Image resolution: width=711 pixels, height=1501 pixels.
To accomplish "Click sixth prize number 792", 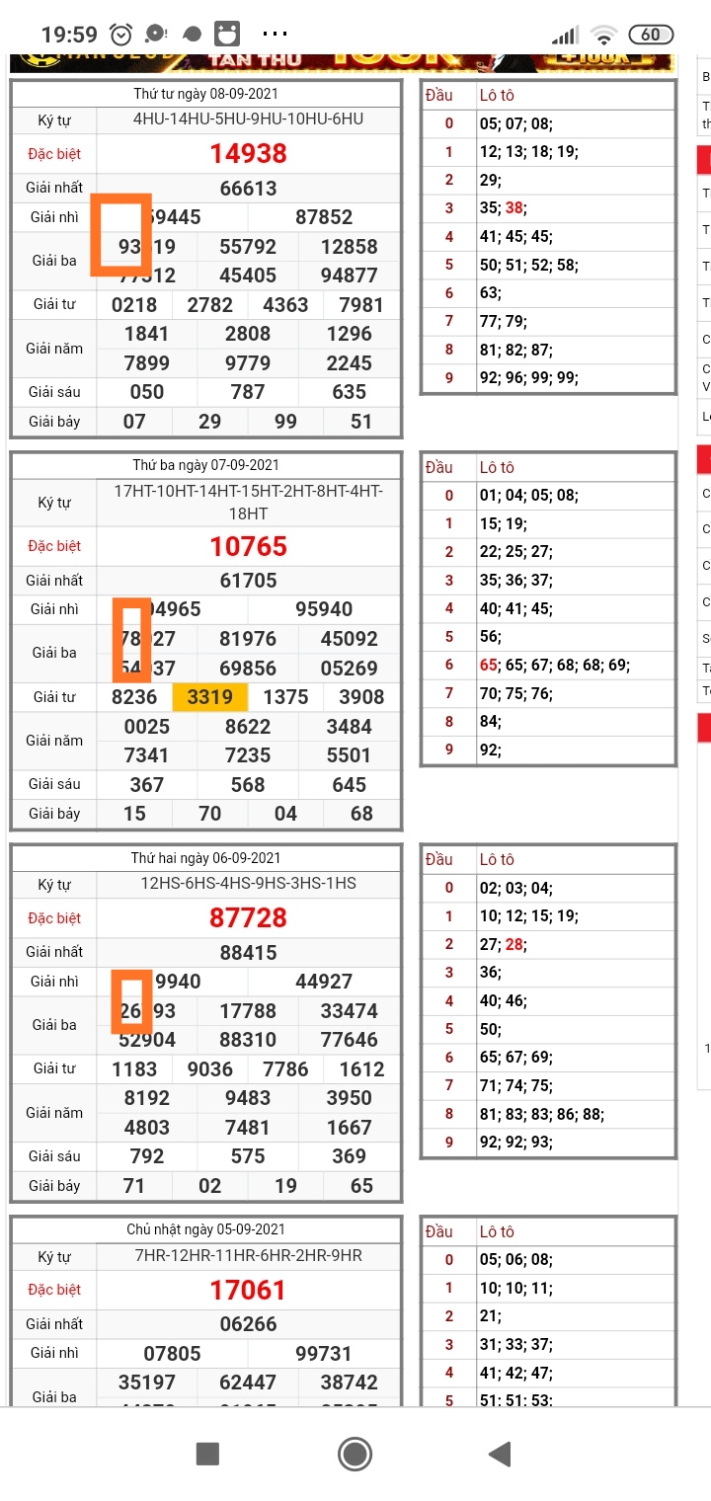I will (147, 1156).
